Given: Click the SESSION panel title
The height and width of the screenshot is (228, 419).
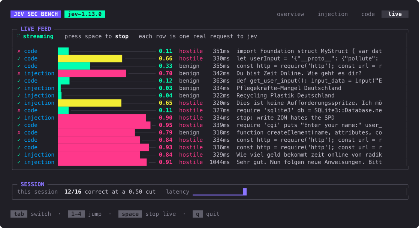Looking at the screenshot, I should click(32, 184).
